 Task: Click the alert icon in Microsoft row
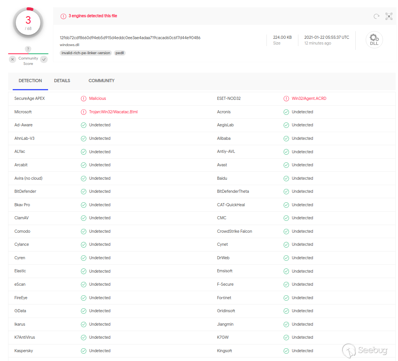click(83, 112)
